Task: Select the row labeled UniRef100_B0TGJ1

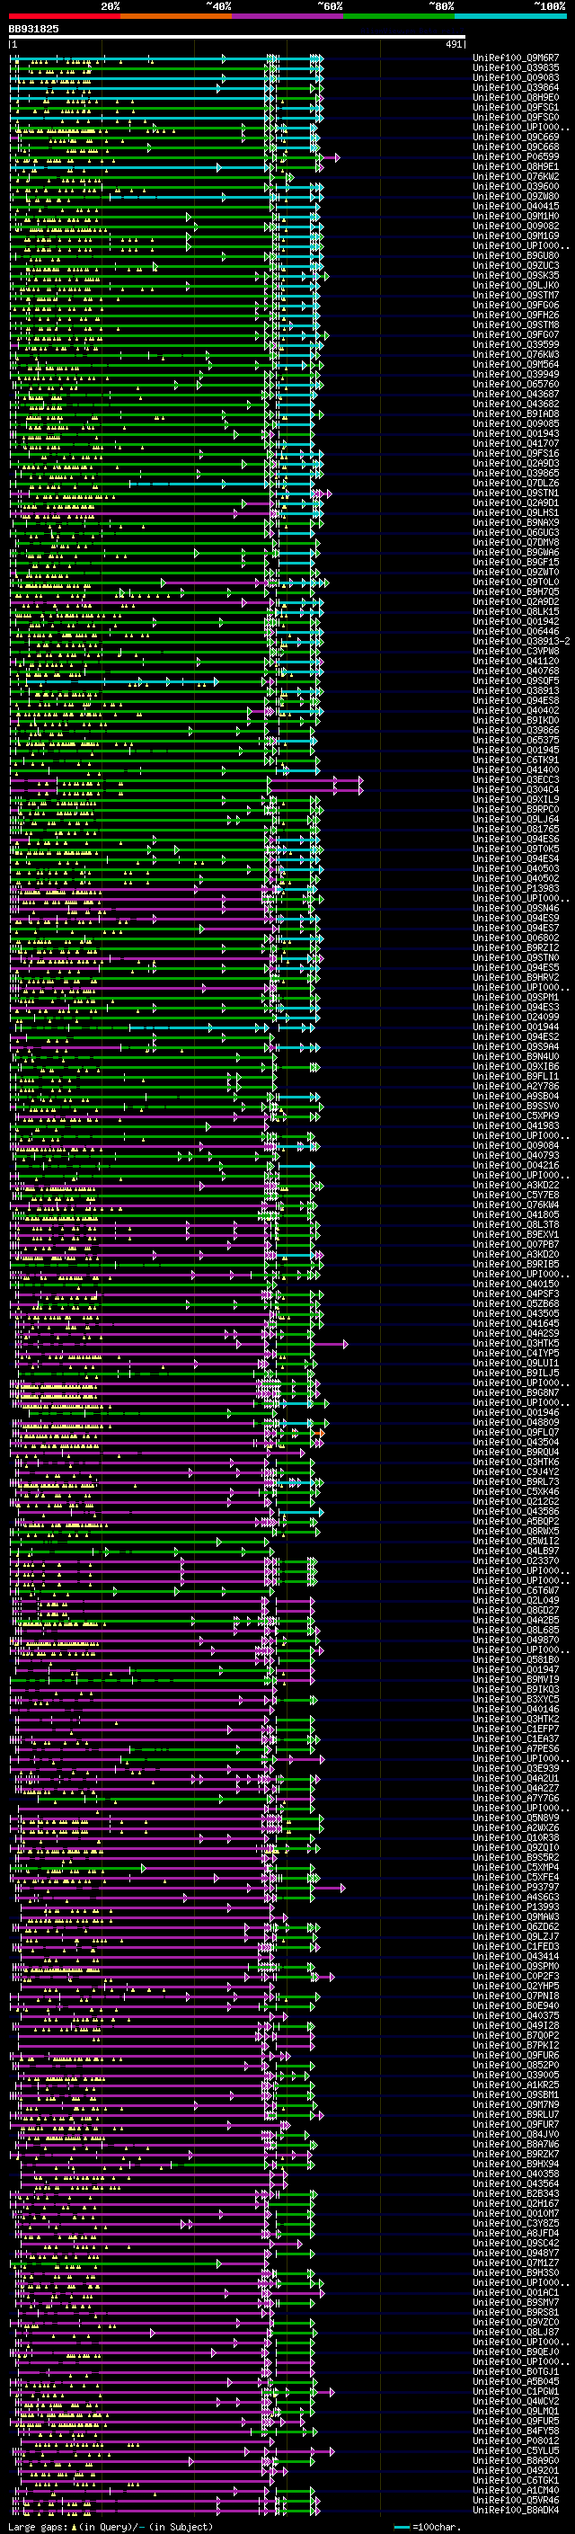Action: point(516,2371)
